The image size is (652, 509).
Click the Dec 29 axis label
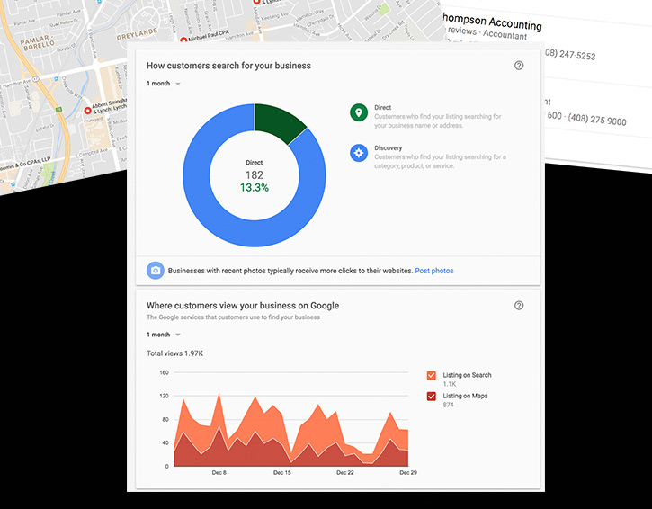[408, 472]
